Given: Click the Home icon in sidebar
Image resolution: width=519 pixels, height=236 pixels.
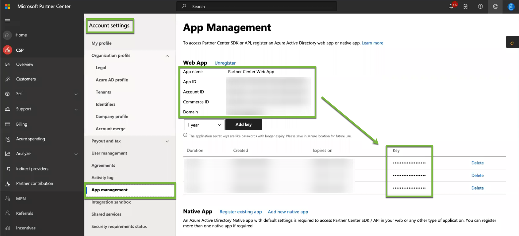Looking at the screenshot, I should [7, 35].
